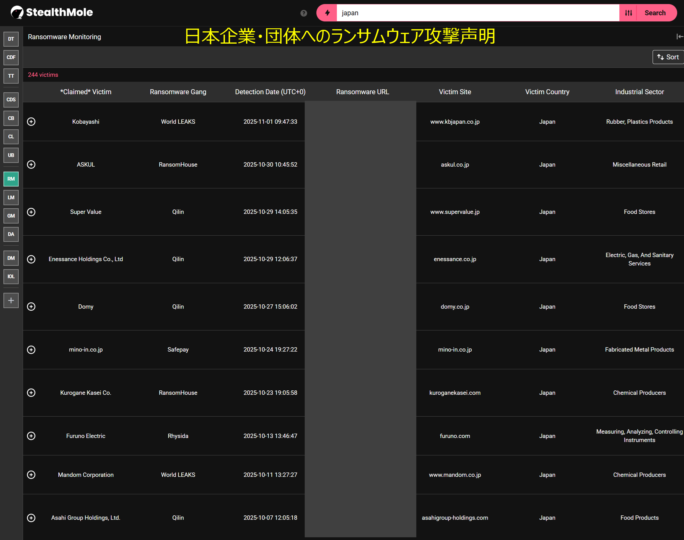
Task: Click the pink Search button
Action: click(x=655, y=13)
